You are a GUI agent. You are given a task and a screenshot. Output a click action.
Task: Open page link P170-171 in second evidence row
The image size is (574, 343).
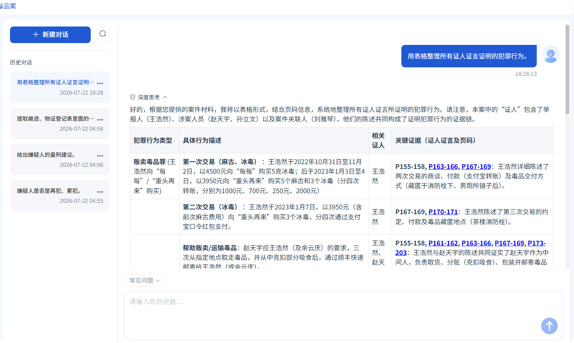[443, 212]
